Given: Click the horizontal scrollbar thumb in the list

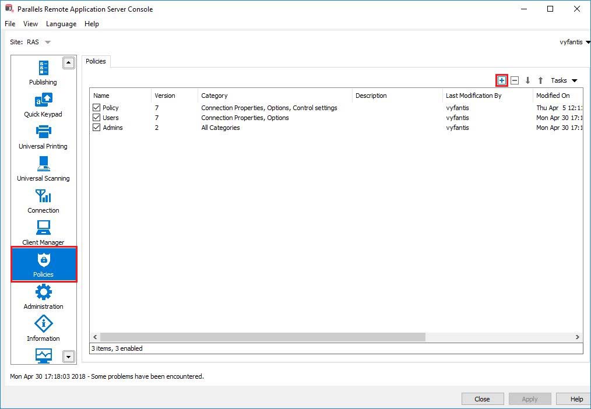Looking at the screenshot, I should tap(263, 337).
